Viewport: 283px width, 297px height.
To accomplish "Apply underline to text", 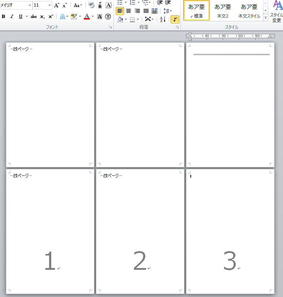I will click(21, 17).
